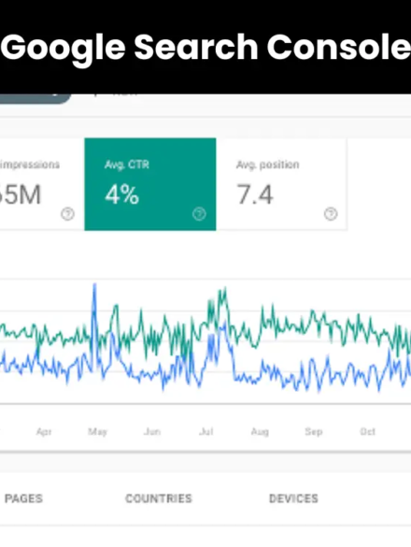The image size is (411, 547).
Task: Open help icon on Avg. position card
Action: tap(331, 214)
